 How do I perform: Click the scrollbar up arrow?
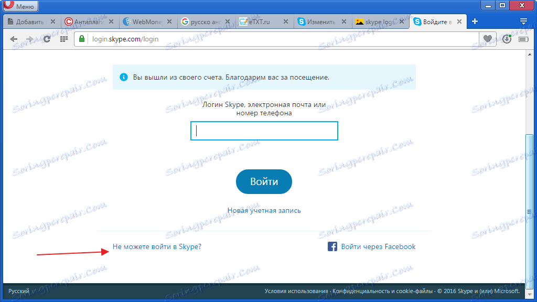[530, 55]
